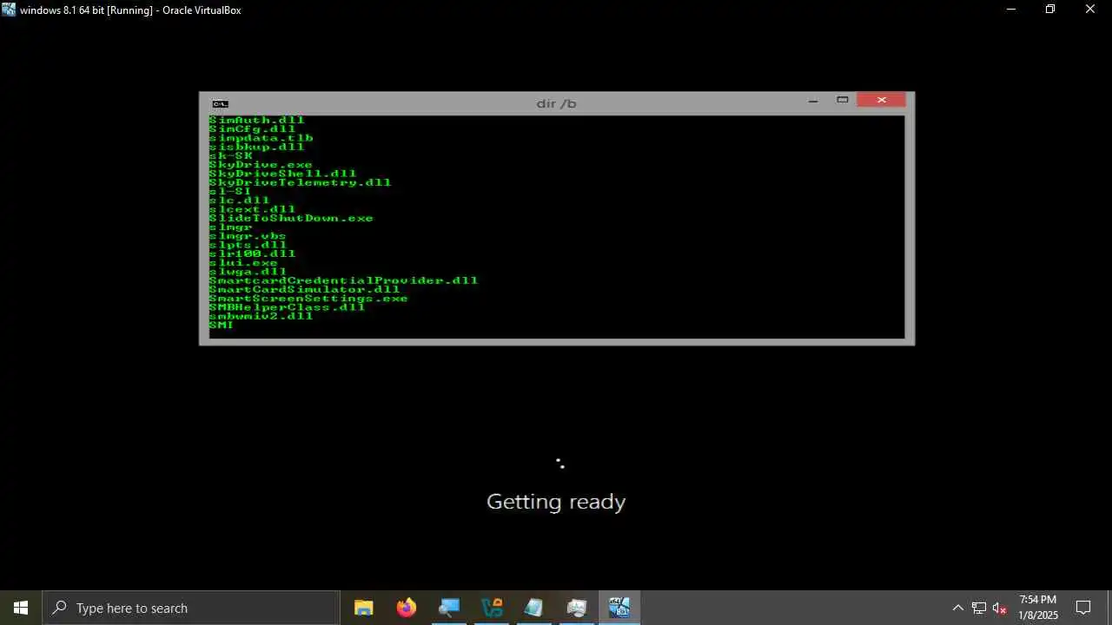Image resolution: width=1112 pixels, height=625 pixels.
Task: Click the SmartCardSimulator.dll entry
Action: (304, 289)
